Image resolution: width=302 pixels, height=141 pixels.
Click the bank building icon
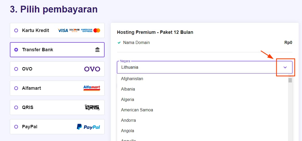point(98,50)
